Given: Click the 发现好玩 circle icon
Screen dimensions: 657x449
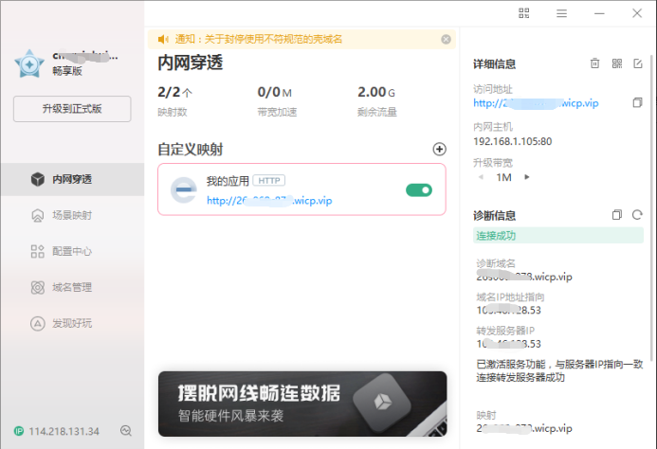Looking at the screenshot, I should 38,323.
